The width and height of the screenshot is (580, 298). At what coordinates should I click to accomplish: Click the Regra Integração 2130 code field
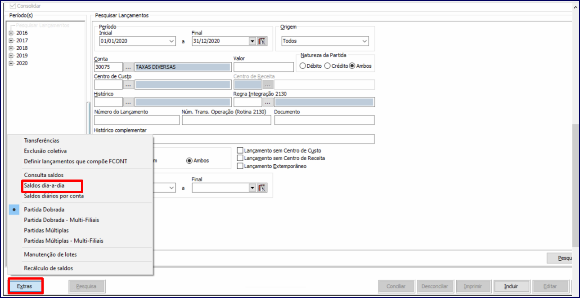point(248,102)
